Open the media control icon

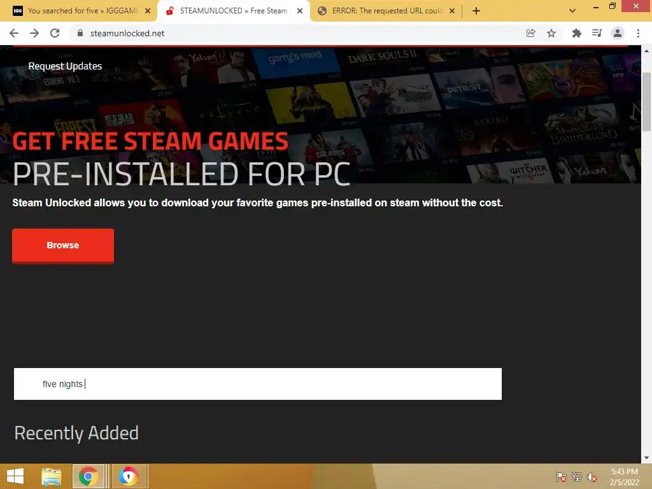click(597, 33)
